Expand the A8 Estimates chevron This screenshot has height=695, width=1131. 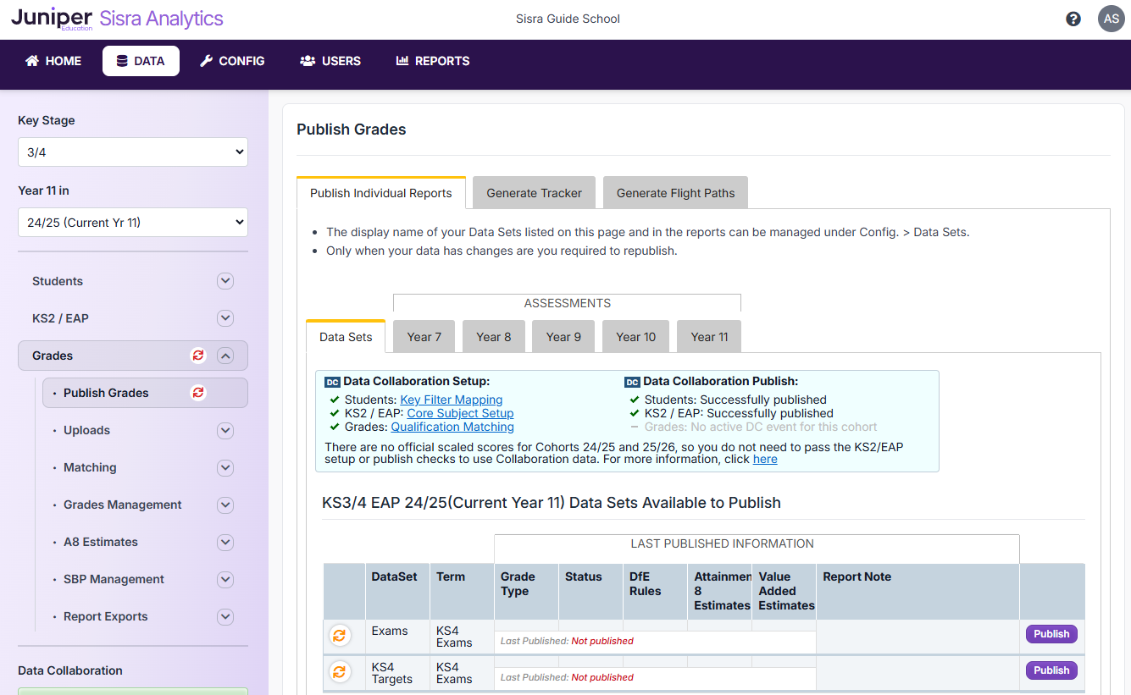[225, 542]
